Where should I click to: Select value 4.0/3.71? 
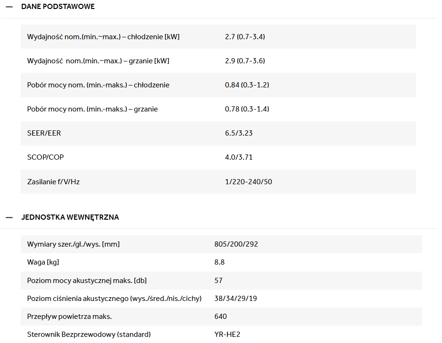(x=238, y=157)
